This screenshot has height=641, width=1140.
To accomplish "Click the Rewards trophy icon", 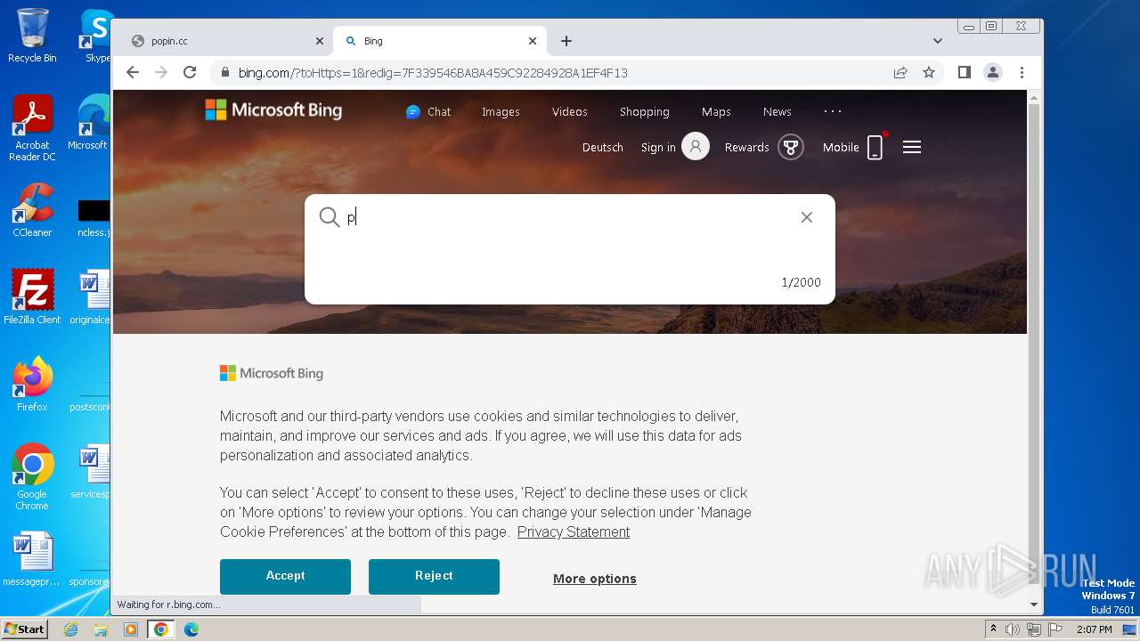I will 791,147.
